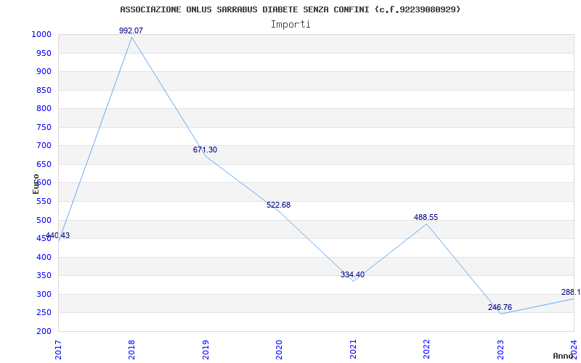Click the 700 y-axis tick label

[44, 146]
